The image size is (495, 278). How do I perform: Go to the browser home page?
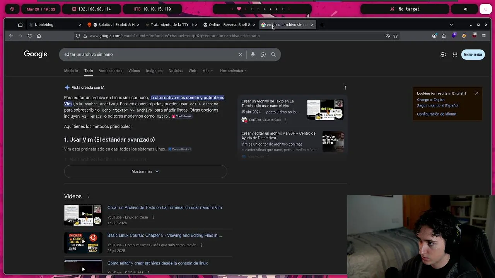click(x=39, y=36)
